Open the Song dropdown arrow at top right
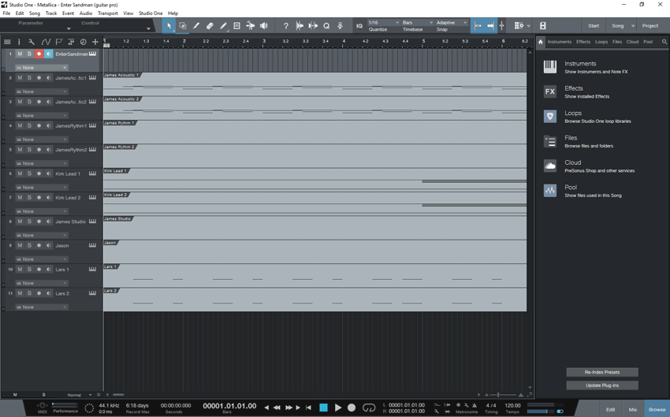670x417 pixels. pyautogui.click(x=633, y=26)
